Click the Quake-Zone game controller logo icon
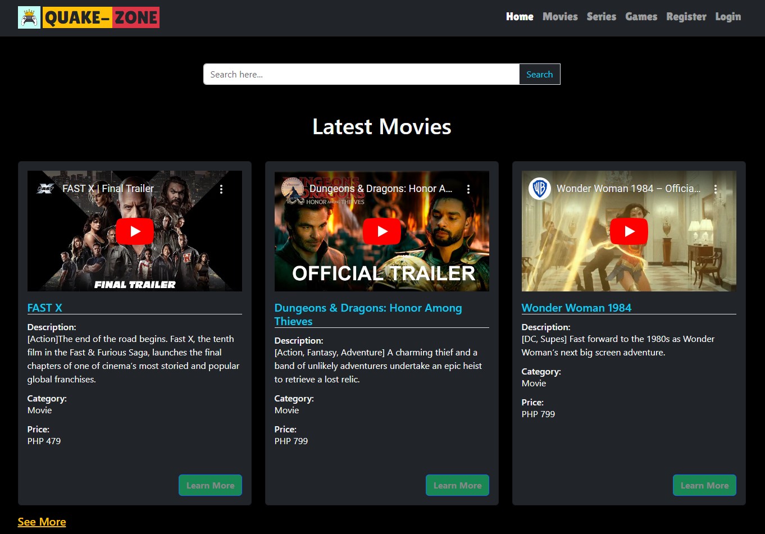 29,17
